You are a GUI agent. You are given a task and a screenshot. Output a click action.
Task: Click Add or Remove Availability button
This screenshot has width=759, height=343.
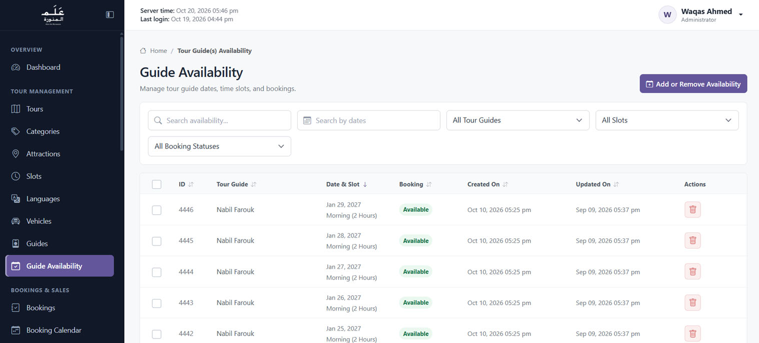coord(693,84)
